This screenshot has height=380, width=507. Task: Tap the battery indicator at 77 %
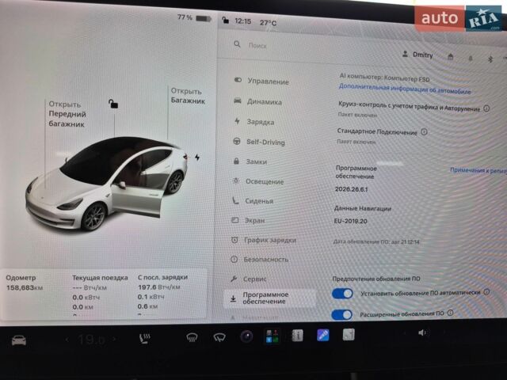[x=194, y=17]
